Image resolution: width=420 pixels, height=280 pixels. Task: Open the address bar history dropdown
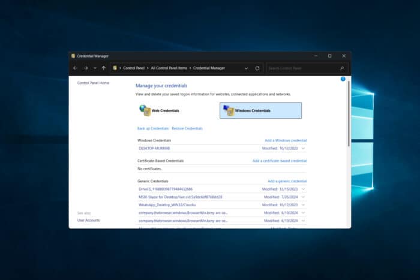click(x=246, y=68)
